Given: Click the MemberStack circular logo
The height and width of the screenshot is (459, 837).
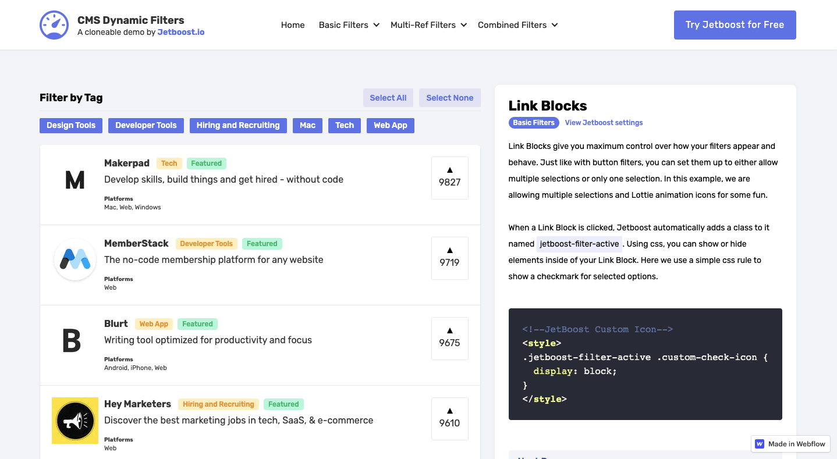Looking at the screenshot, I should (75, 259).
